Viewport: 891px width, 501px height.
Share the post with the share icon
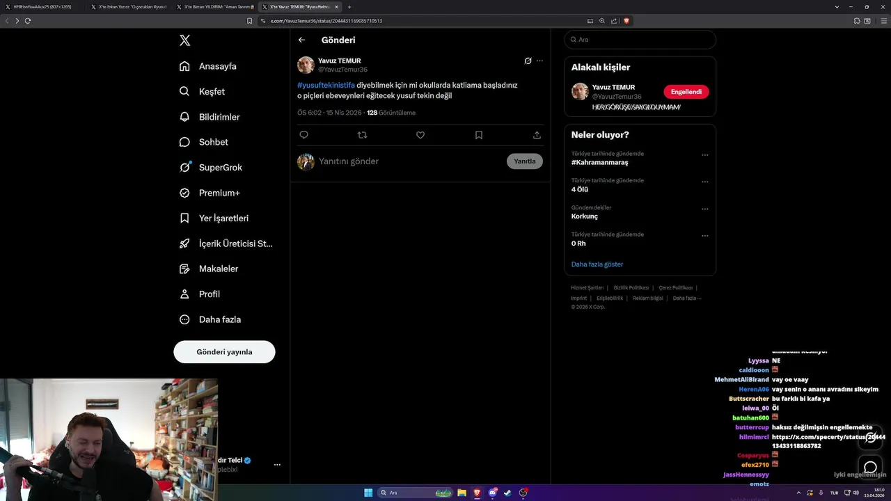point(537,135)
